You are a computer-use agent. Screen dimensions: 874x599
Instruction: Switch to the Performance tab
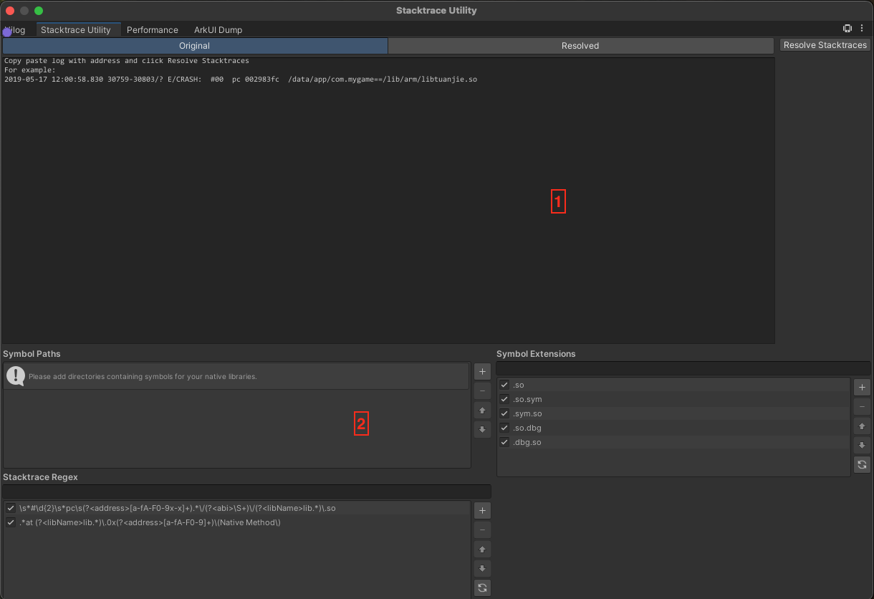click(153, 29)
